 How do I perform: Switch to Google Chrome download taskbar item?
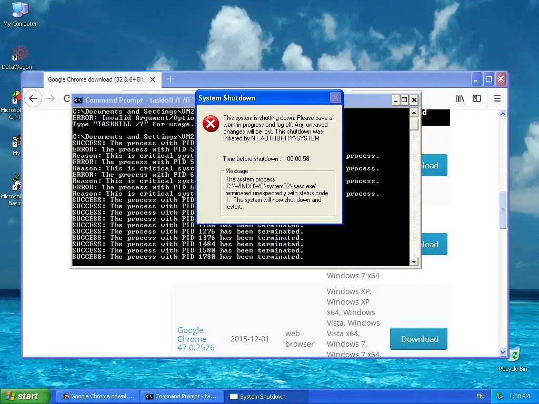(97, 397)
